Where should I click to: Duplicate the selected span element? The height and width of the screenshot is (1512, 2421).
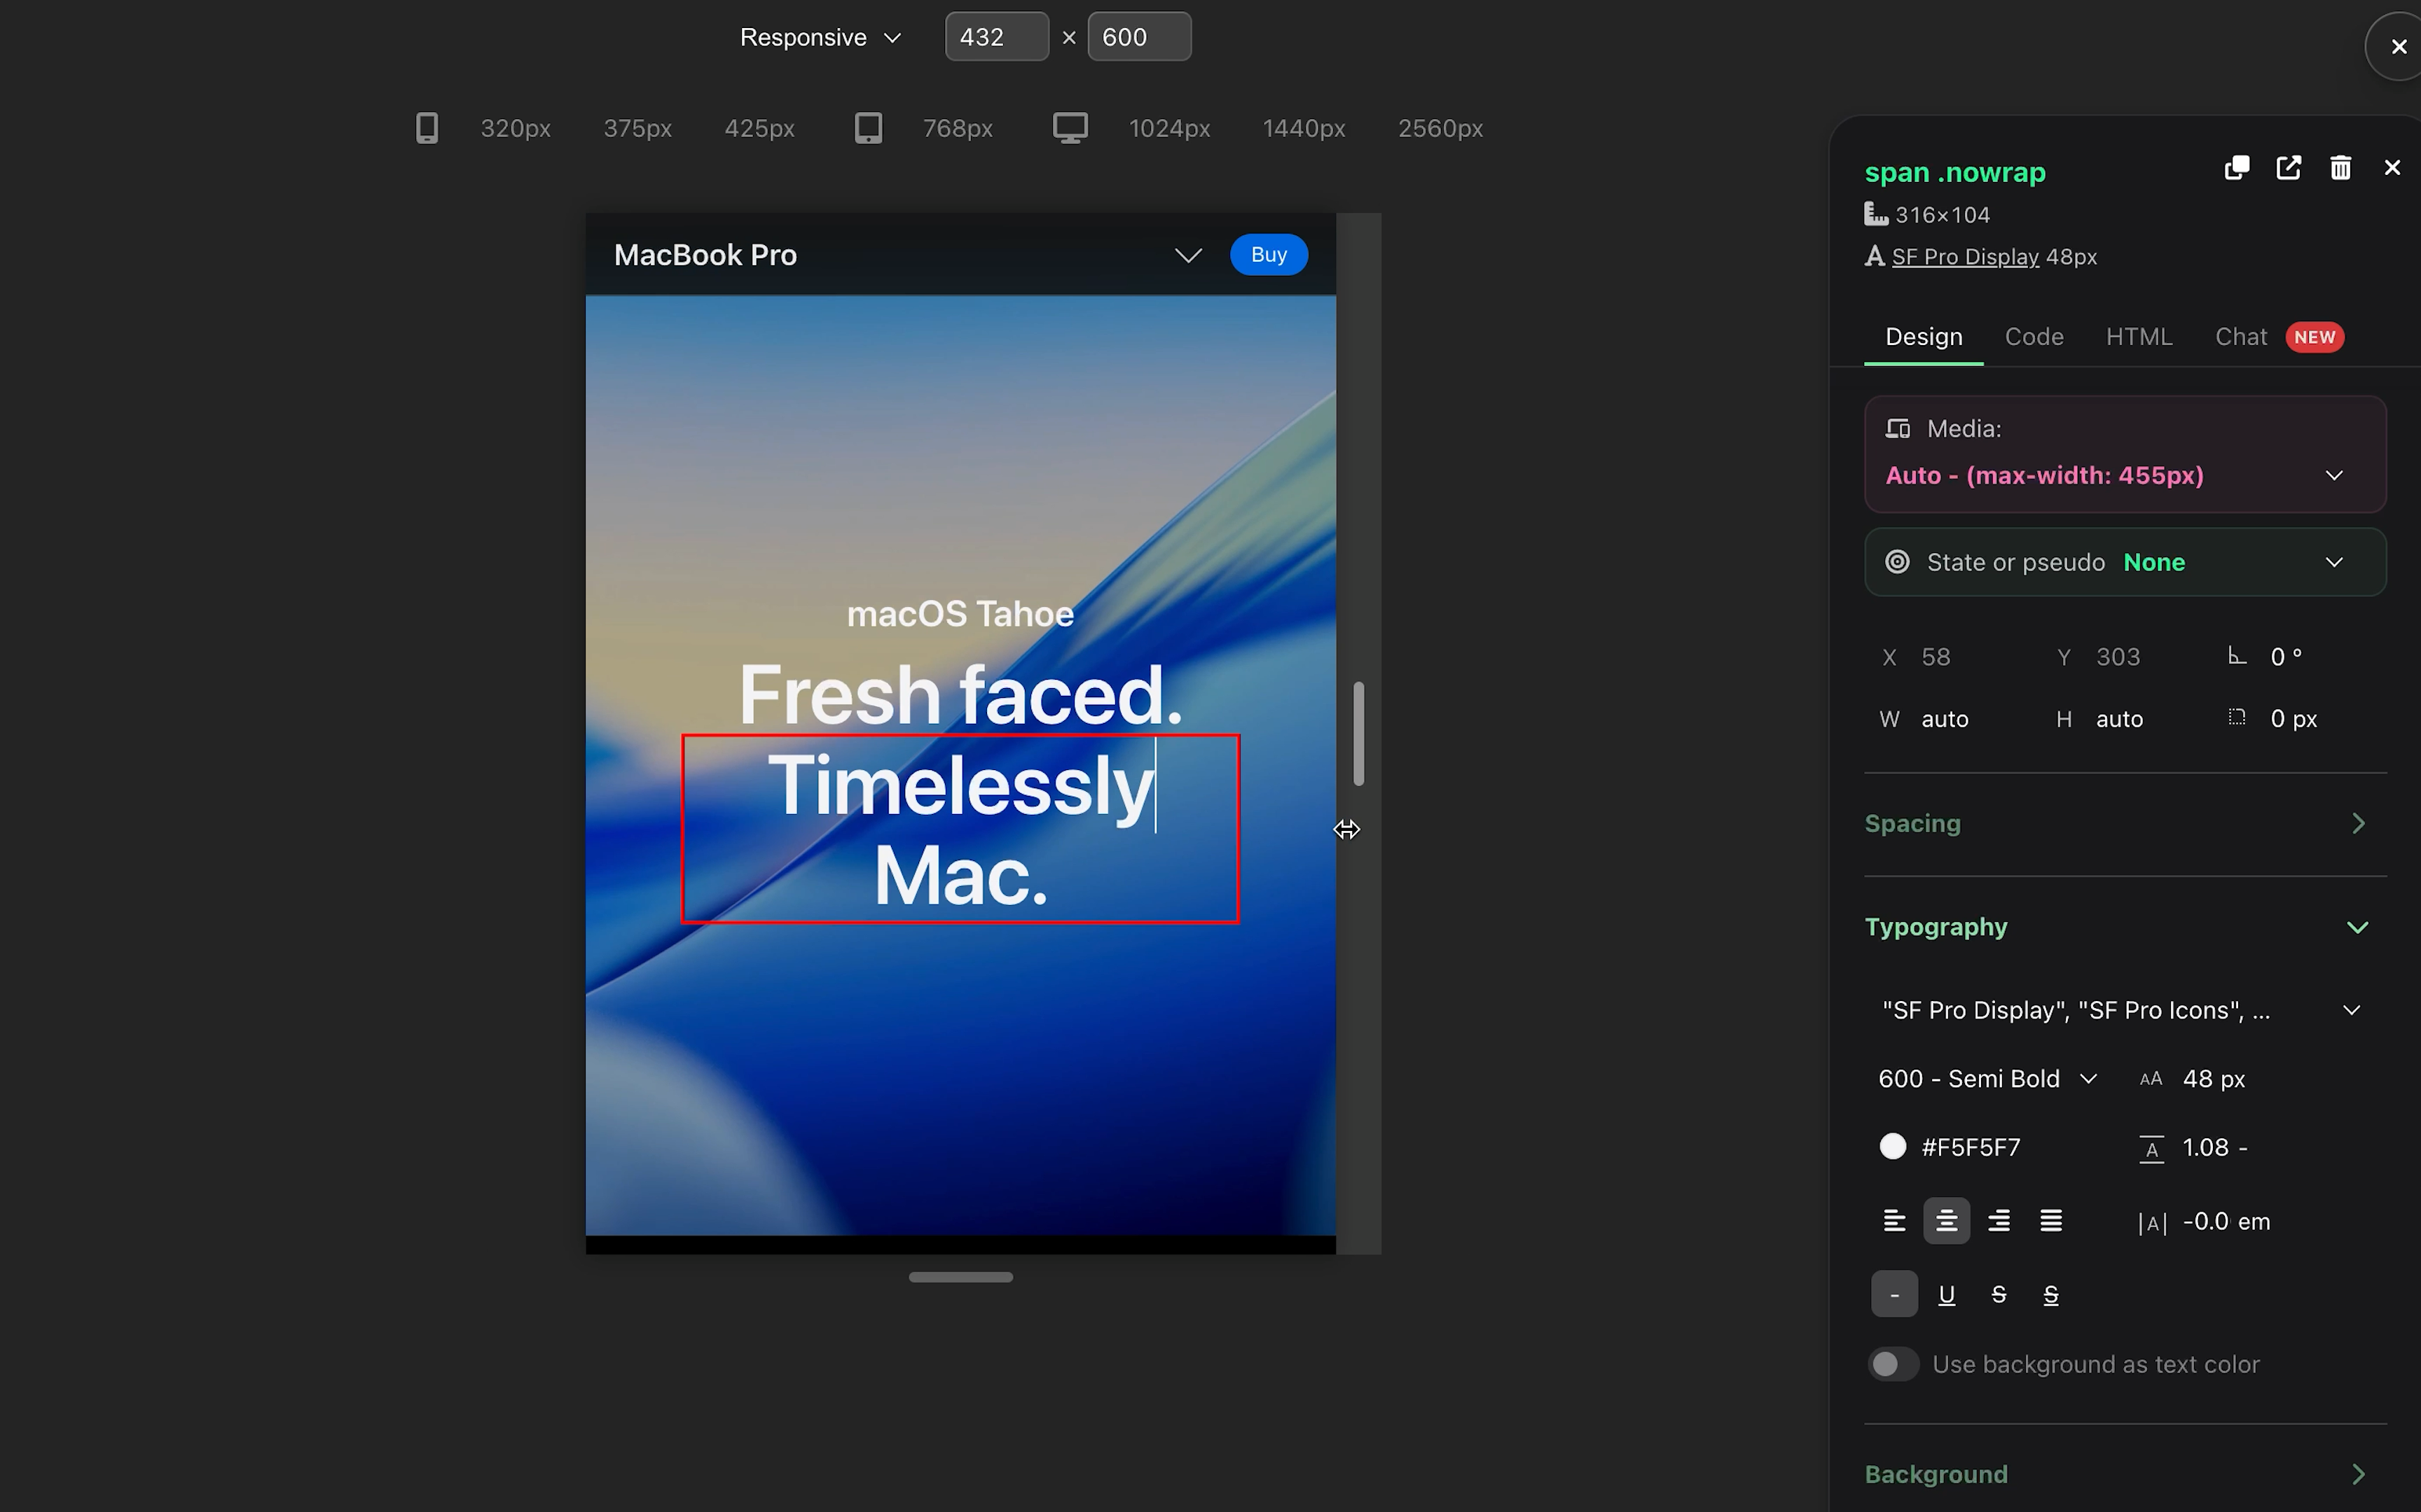coord(2237,167)
